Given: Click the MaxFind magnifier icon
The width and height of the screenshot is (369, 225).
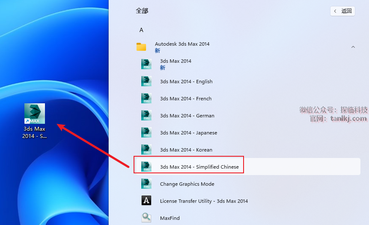Looking at the screenshot, I should pyautogui.click(x=146, y=218).
